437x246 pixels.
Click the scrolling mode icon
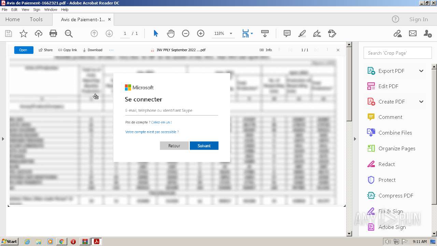pos(265,33)
